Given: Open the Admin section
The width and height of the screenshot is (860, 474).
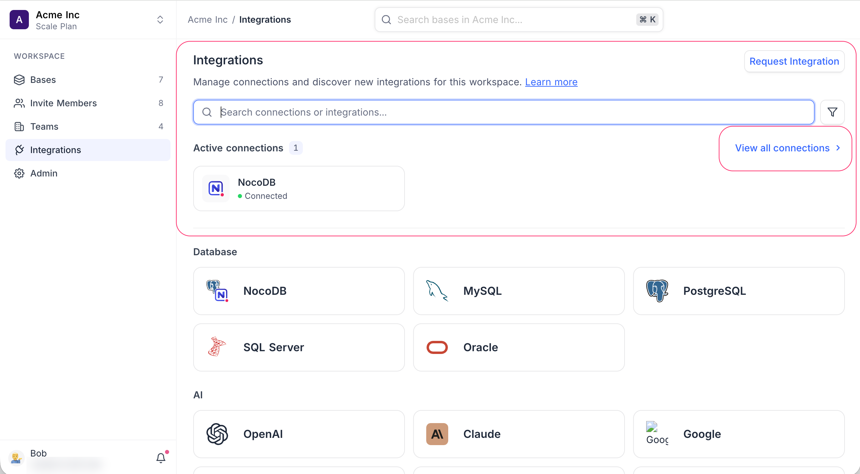Looking at the screenshot, I should (88, 173).
